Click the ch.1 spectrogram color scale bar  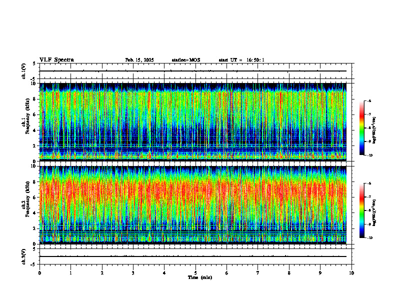[362, 128]
